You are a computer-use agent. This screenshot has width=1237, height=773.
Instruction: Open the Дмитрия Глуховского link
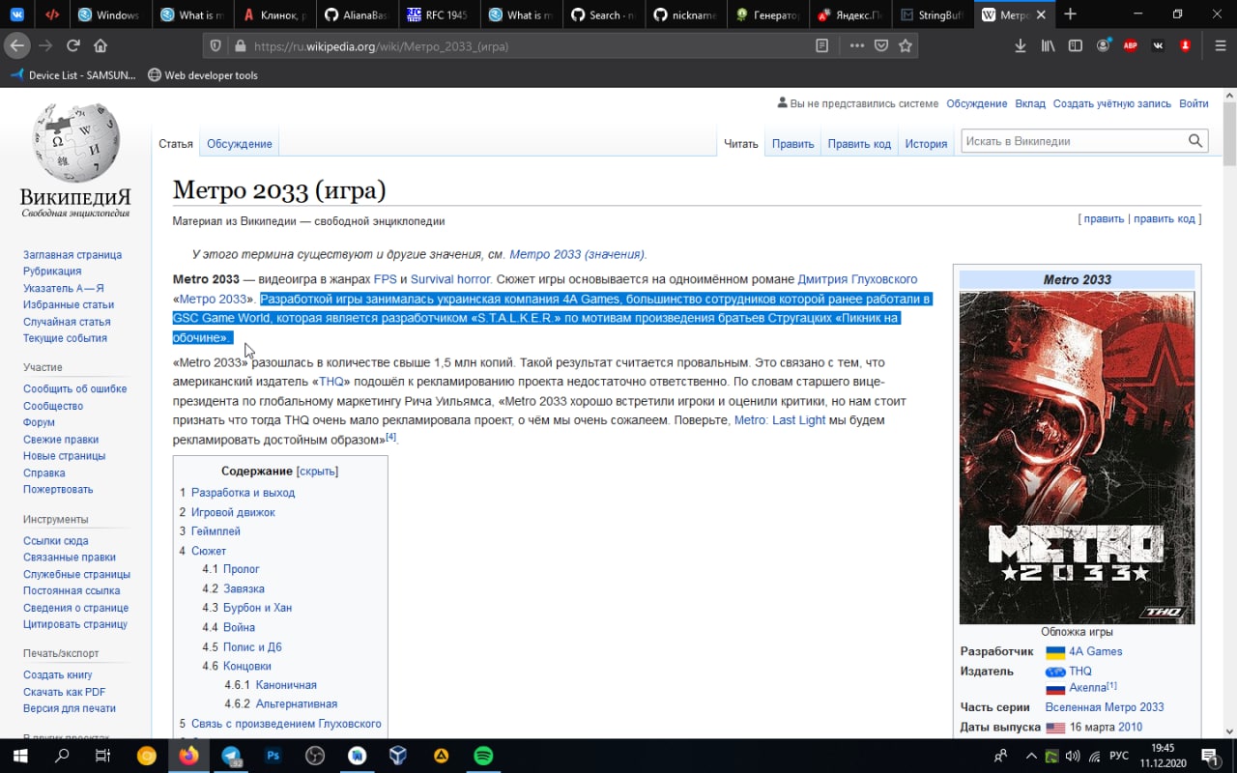click(x=857, y=279)
